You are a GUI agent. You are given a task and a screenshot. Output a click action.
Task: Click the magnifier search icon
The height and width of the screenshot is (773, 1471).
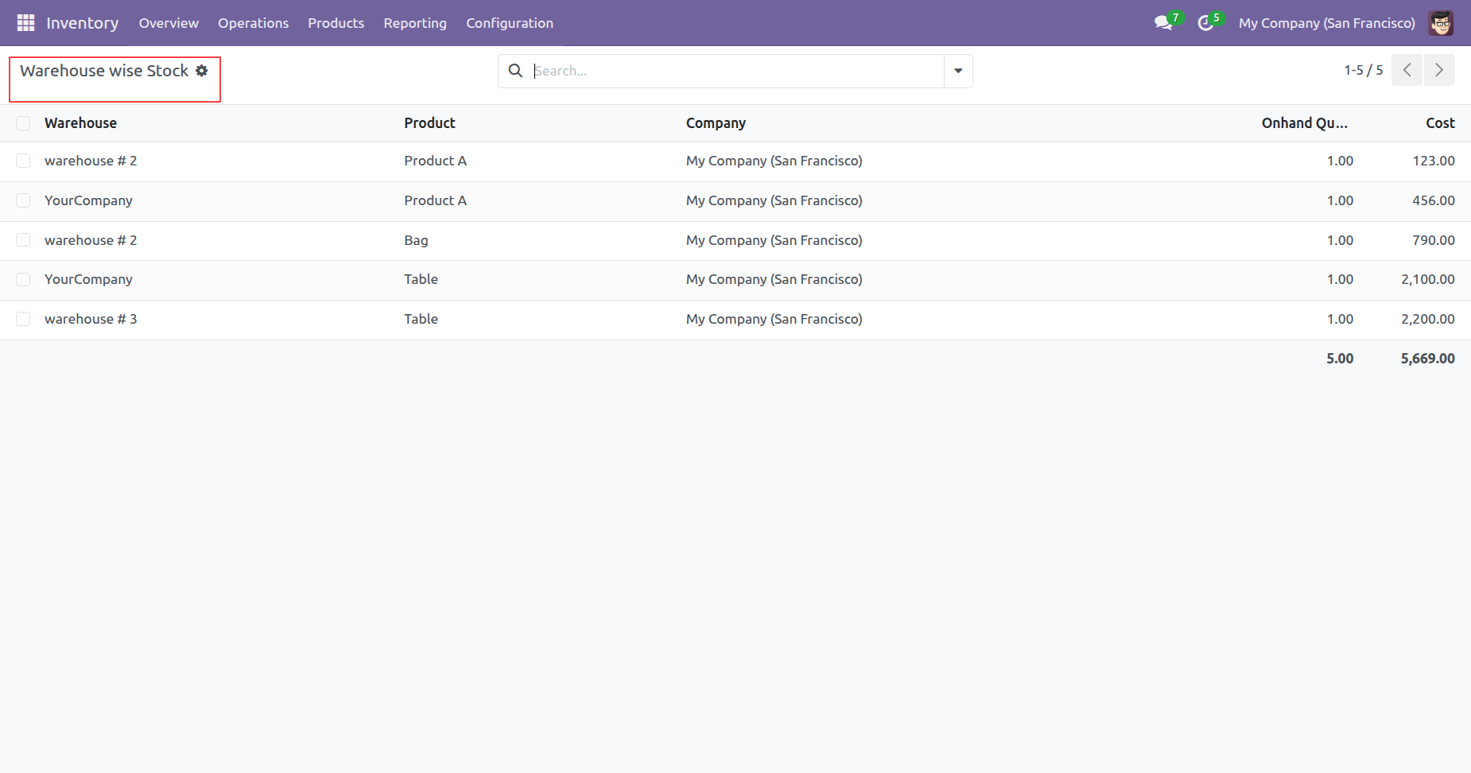click(x=515, y=71)
